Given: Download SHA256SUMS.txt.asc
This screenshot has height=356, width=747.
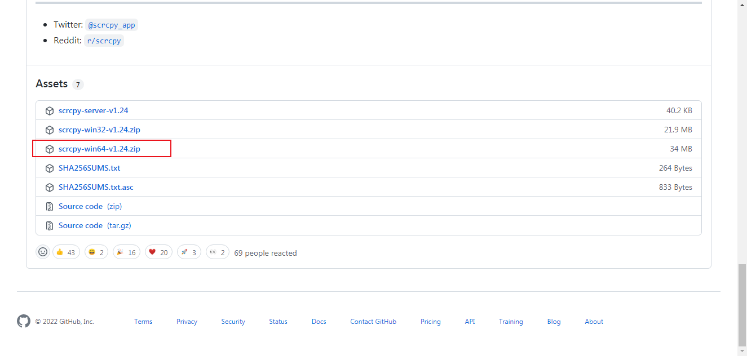Looking at the screenshot, I should 96,188.
